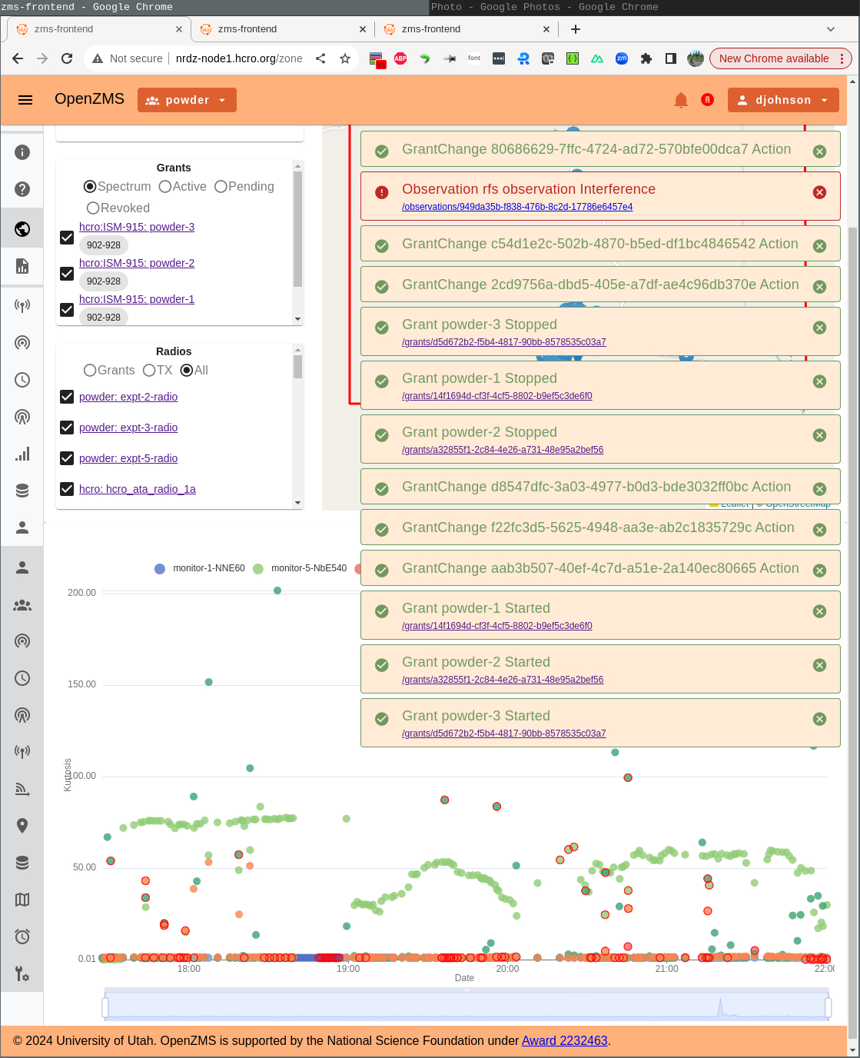Open the powder element dropdown
The image size is (860, 1058).
tap(187, 100)
